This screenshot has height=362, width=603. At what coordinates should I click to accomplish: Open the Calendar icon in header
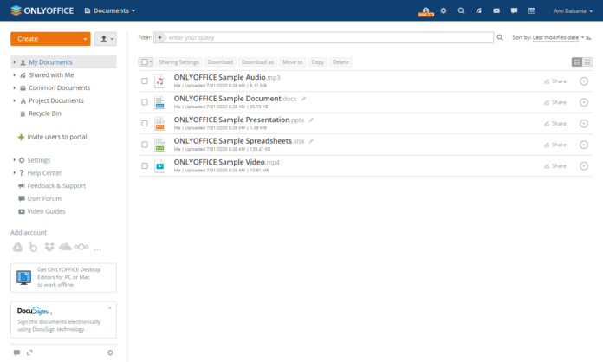(x=532, y=11)
